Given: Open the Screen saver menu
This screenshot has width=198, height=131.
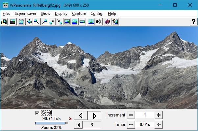Looking at the screenshot, I should [x=26, y=14].
